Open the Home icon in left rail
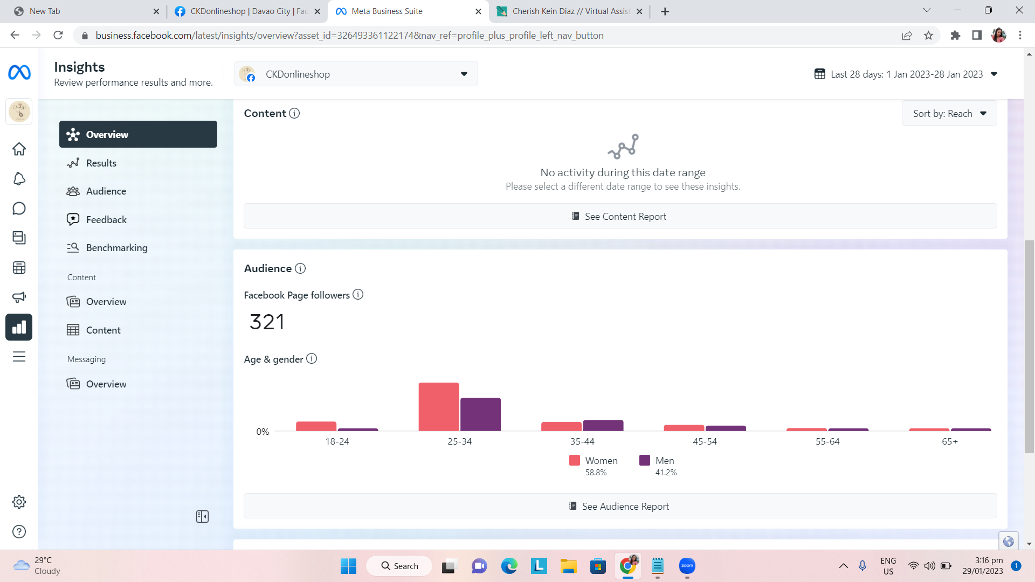The height and width of the screenshot is (582, 1035). (x=19, y=149)
